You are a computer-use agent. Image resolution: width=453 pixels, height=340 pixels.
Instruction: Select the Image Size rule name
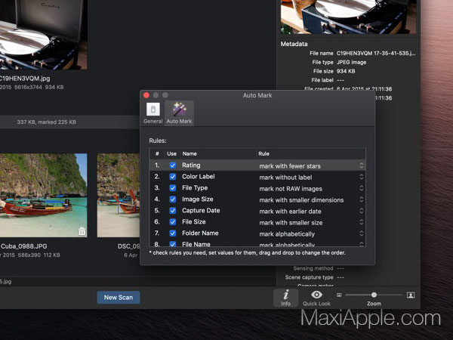pos(198,199)
